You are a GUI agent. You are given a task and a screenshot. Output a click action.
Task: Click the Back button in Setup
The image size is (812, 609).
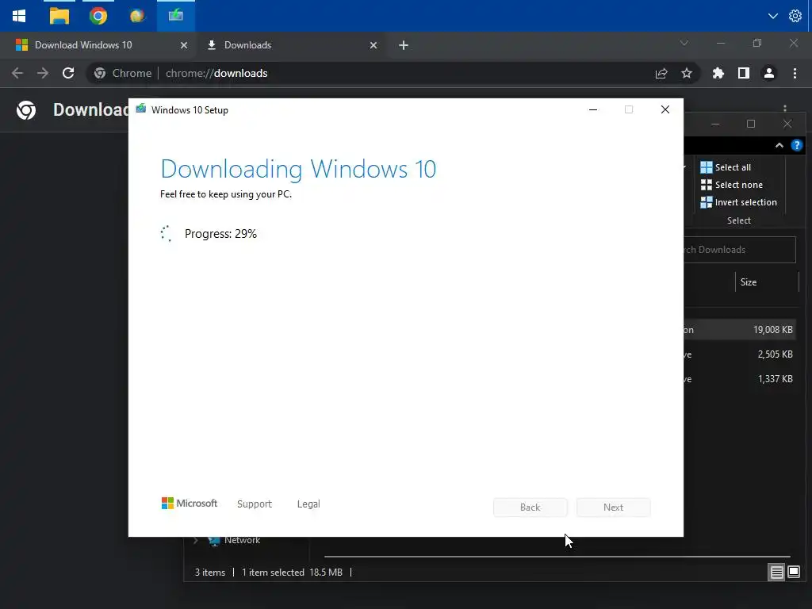pos(530,507)
